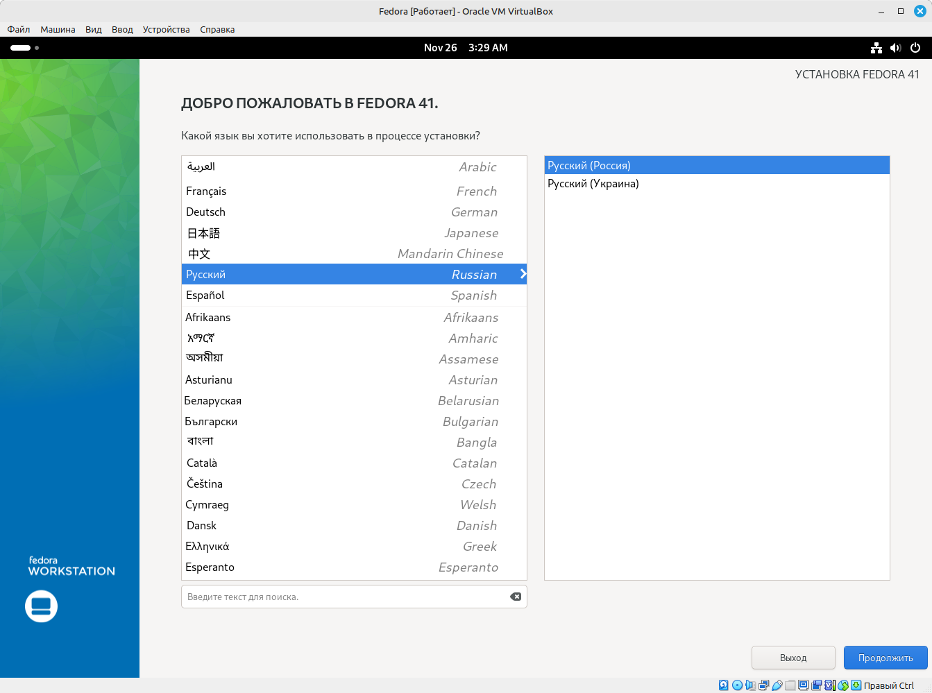The width and height of the screenshot is (932, 693).
Task: Select the Esperanto language row
Action: coord(354,567)
